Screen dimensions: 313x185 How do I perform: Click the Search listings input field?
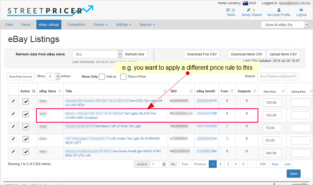(x=278, y=76)
